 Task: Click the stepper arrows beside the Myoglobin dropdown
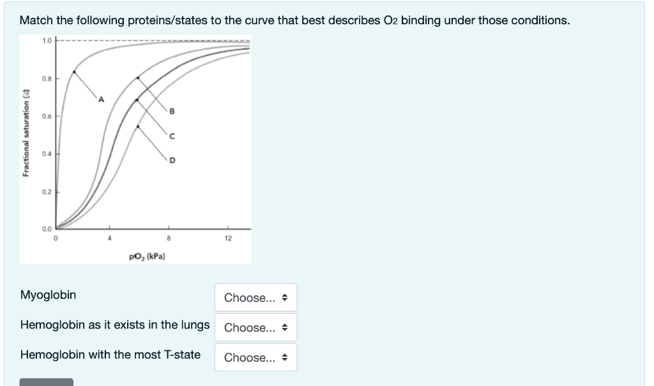285,297
